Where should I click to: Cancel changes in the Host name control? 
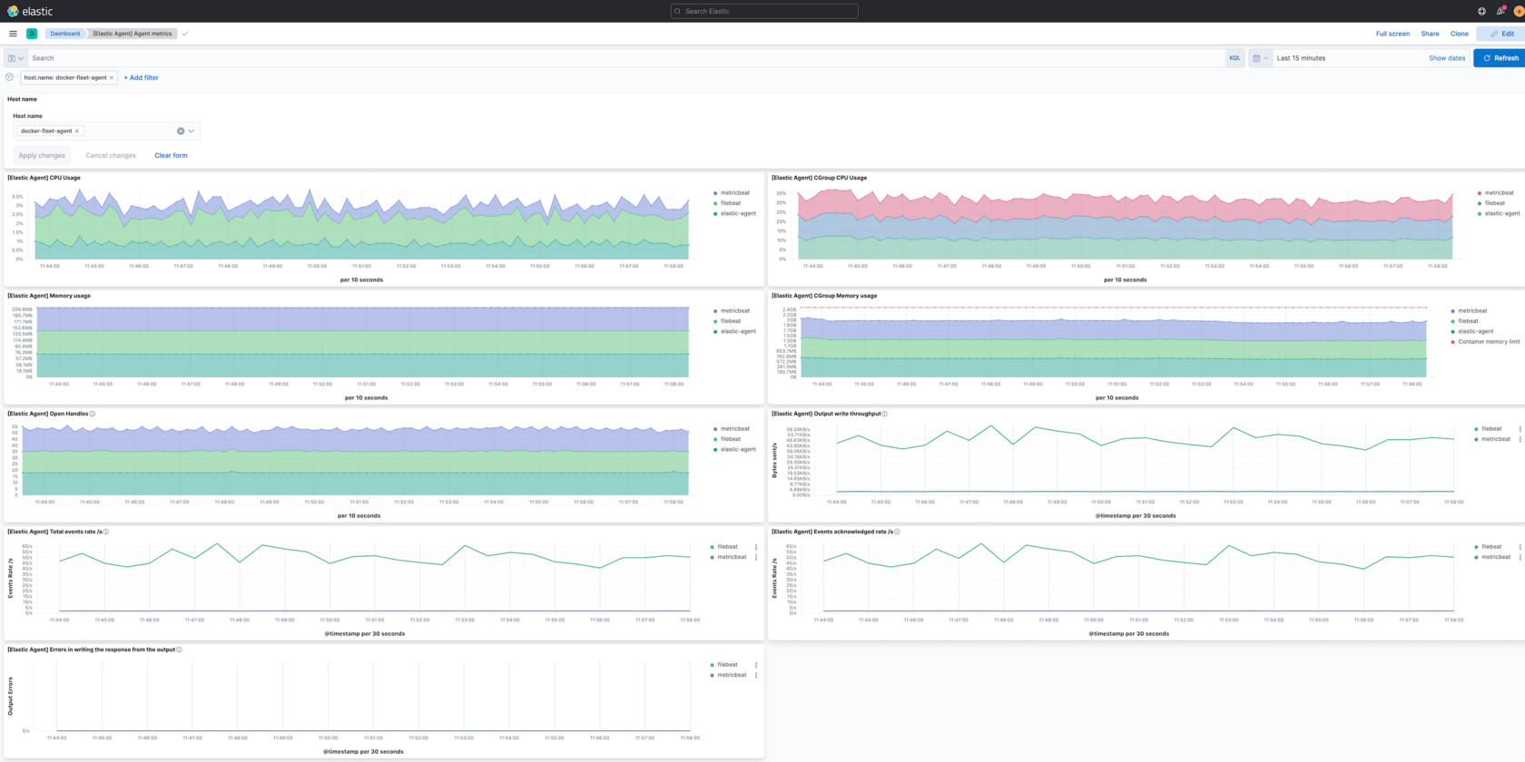(x=111, y=155)
